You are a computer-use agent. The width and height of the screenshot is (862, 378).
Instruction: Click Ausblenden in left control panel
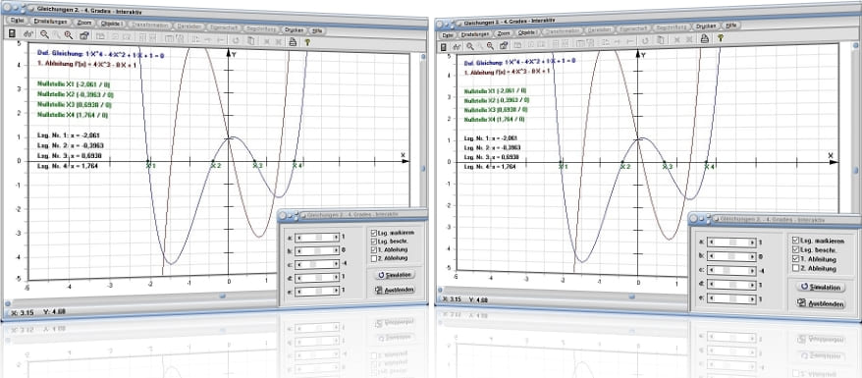pos(394,290)
